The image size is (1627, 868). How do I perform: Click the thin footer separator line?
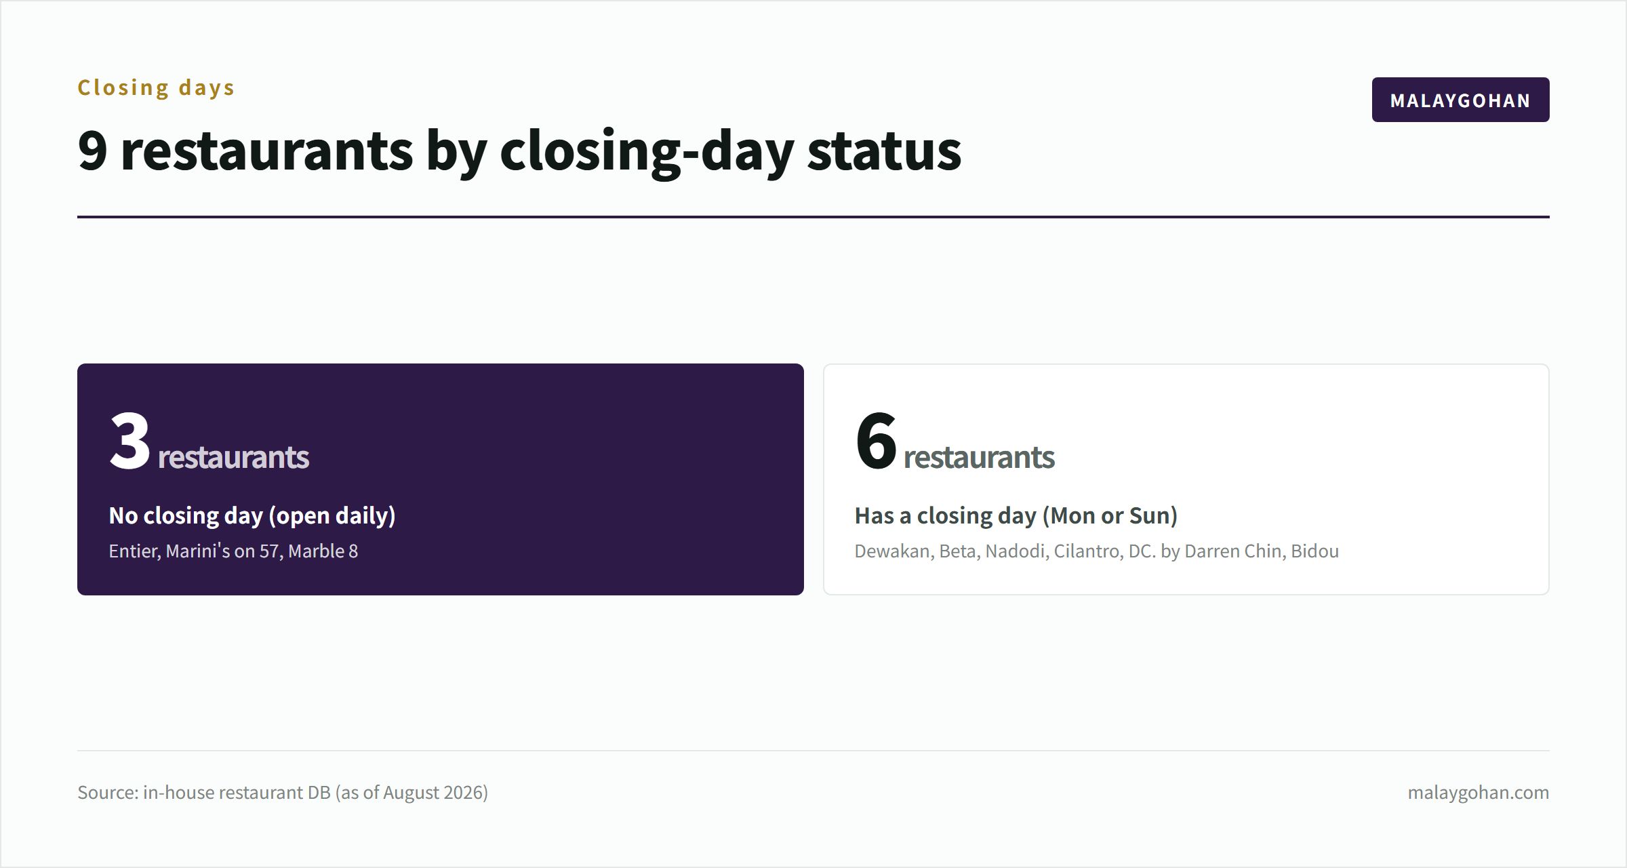point(813,750)
